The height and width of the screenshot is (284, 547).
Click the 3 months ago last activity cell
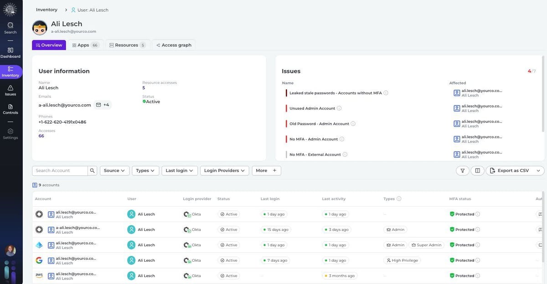pyautogui.click(x=340, y=276)
